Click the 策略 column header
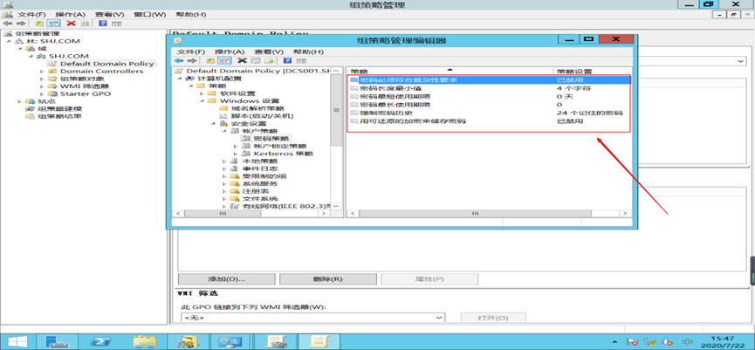Screen dimensions: 755x350 click(x=450, y=71)
